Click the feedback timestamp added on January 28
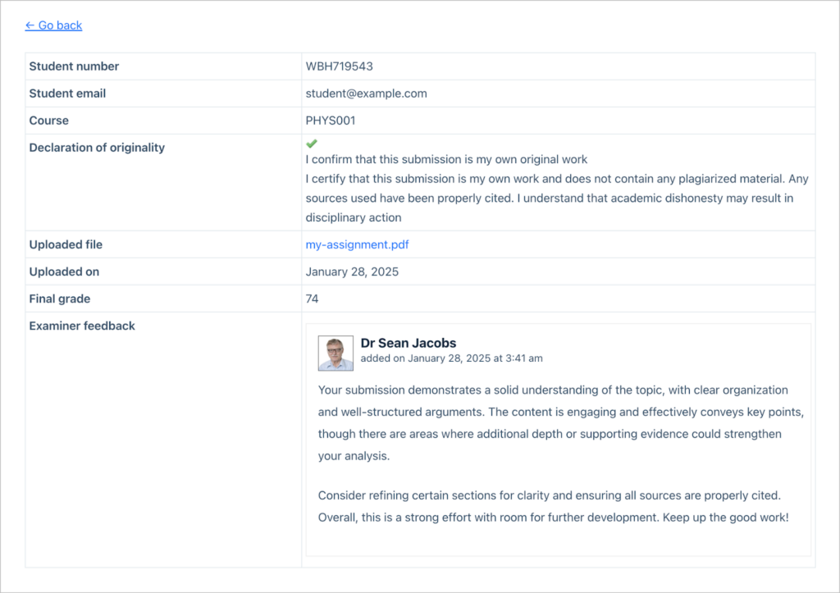This screenshot has width=840, height=593. (452, 358)
